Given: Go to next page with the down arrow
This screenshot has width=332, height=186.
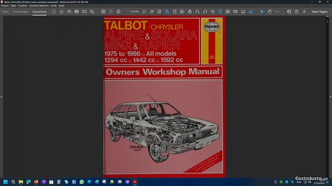Looking at the screenshot, I should tap(118, 11).
